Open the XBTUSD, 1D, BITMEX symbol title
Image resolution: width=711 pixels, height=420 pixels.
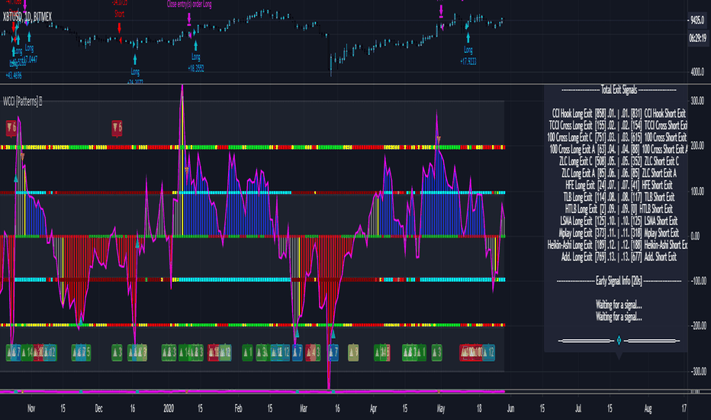pyautogui.click(x=27, y=18)
